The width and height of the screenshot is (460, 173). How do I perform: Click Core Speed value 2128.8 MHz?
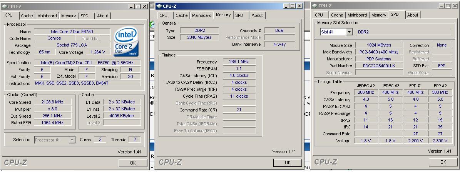point(52,102)
